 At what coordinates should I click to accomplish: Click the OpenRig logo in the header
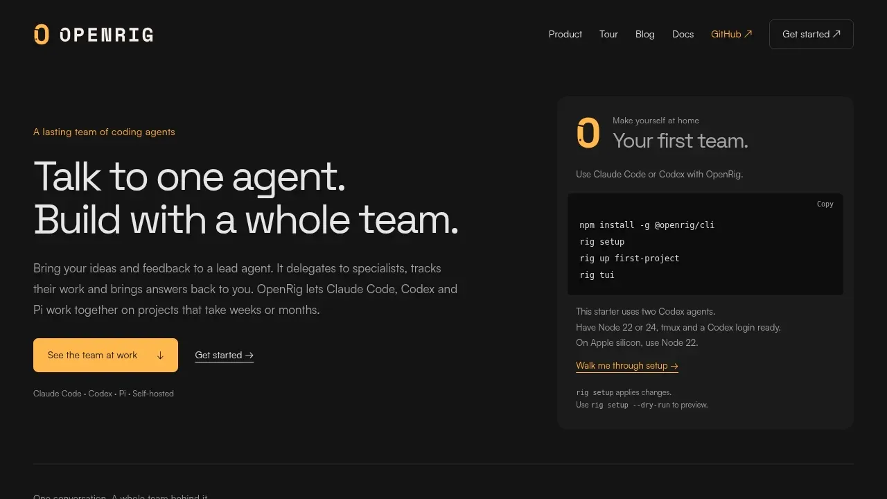pos(94,34)
